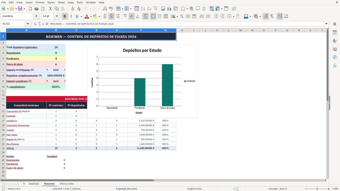Toggle Bold formatting
This screenshot has height=191, width=340.
point(65,16)
